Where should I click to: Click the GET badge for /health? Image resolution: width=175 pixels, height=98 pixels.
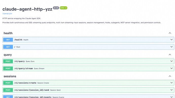(x=8, y=40)
